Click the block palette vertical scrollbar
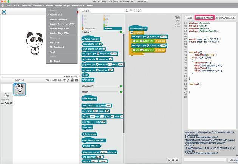This screenshot has height=164, width=238. (124, 84)
